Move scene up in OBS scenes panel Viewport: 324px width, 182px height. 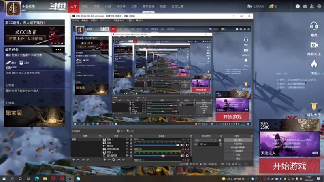(83, 159)
